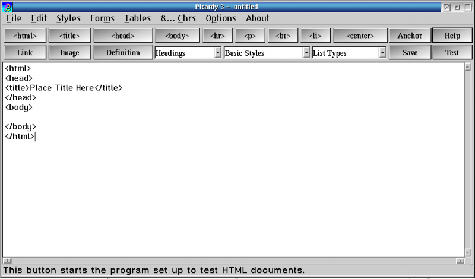The image size is (475, 279).
Task: Open the Tables menu
Action: 138,18
